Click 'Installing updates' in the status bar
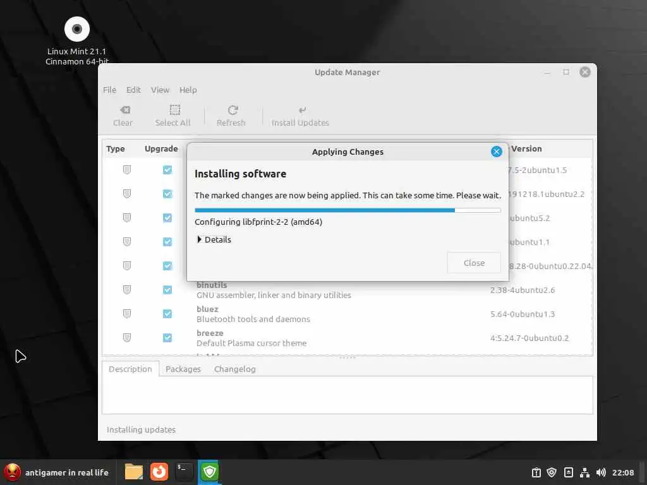The image size is (647, 485). tap(141, 429)
